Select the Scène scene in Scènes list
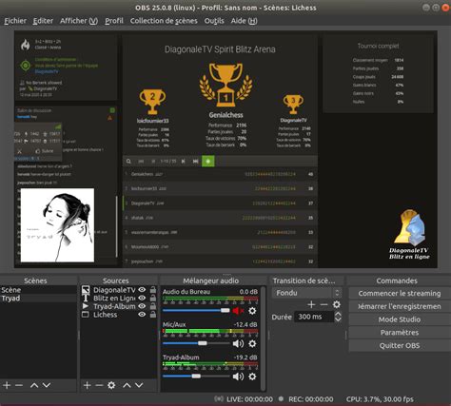451x406 pixels. [38, 290]
